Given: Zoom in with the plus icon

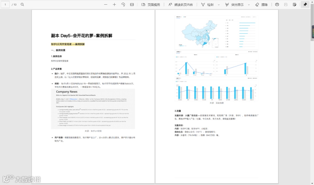Looking at the screenshot, I should tap(114, 4).
